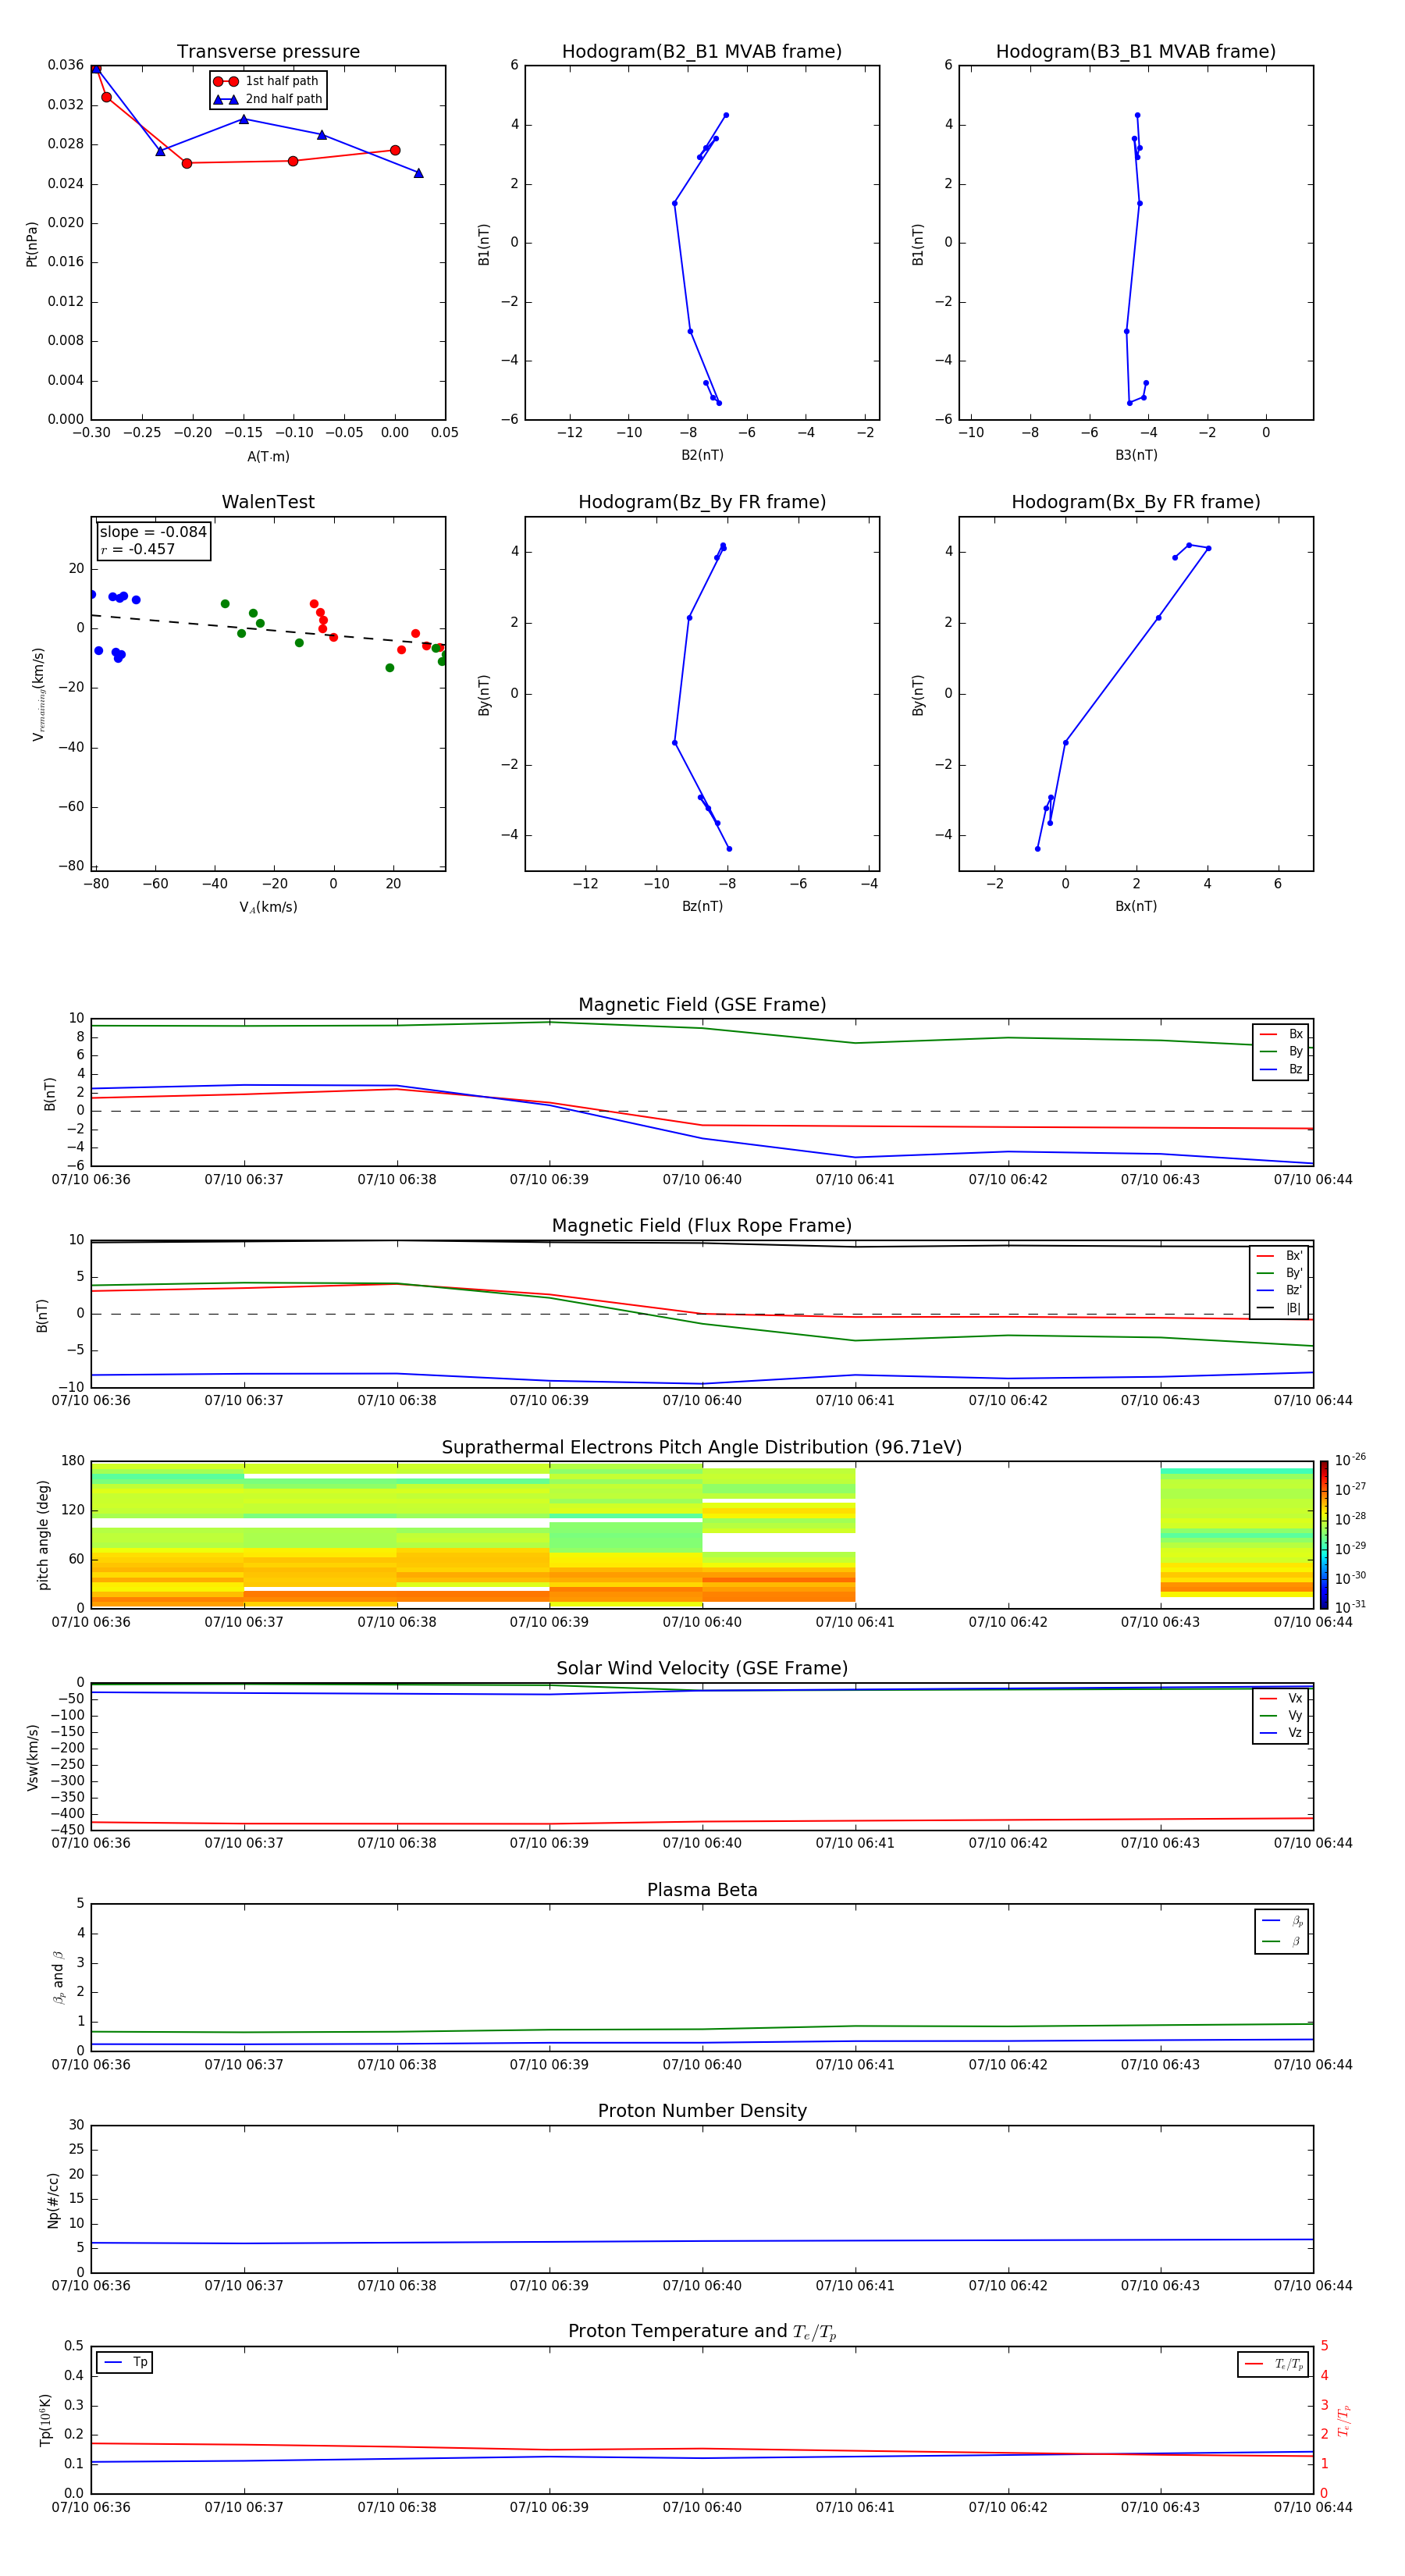This screenshot has width=1405, height=2576.
Task: Click the 'B2(nT)' x-axis label
Action: click(x=702, y=455)
